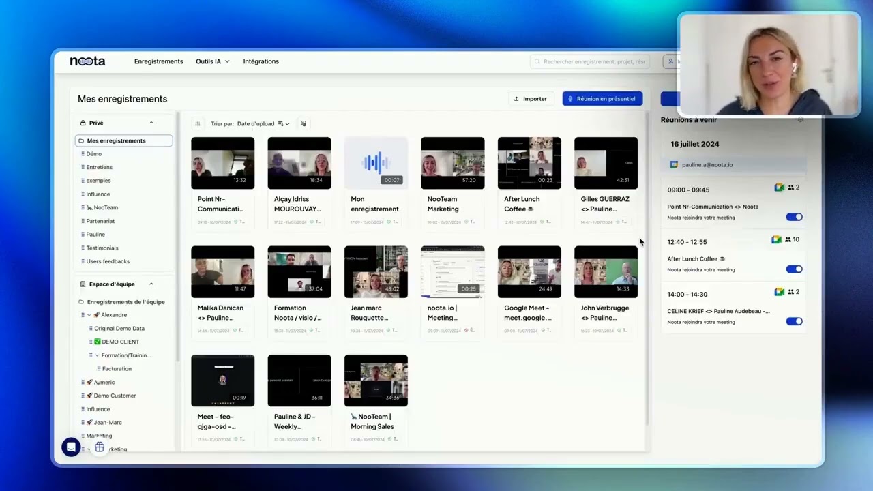The image size is (873, 491).
Task: Open the Date d'upload sort dropdown
Action: click(263, 123)
